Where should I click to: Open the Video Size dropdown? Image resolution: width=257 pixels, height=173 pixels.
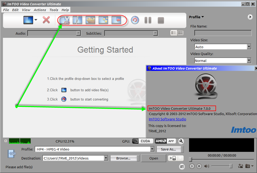(x=249, y=47)
